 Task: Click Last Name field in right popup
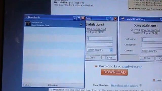(152, 45)
